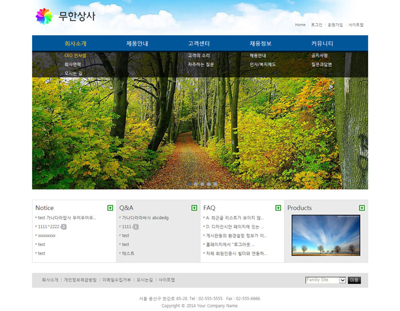Open the 커뮤니티 main menu
This screenshot has height=311, width=400.
tap(322, 43)
